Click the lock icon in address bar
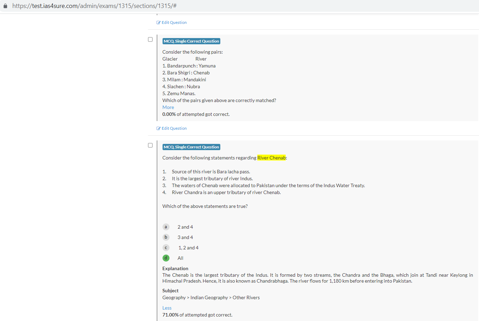This screenshot has height=321, width=479. click(x=5, y=6)
